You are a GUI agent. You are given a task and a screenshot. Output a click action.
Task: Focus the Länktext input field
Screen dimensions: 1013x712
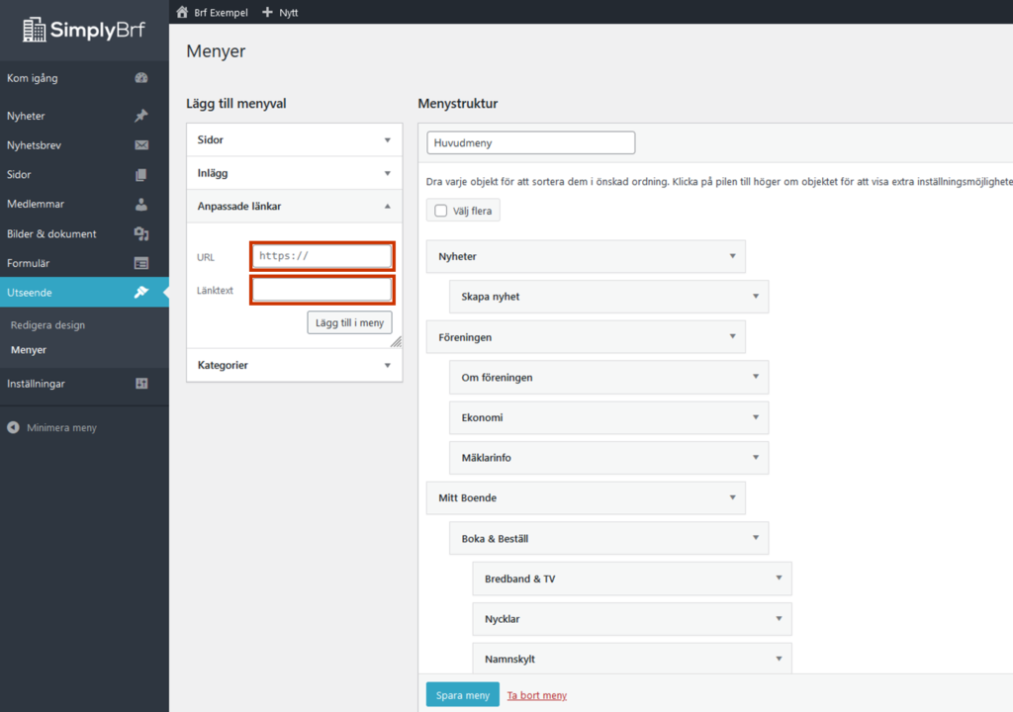322,290
